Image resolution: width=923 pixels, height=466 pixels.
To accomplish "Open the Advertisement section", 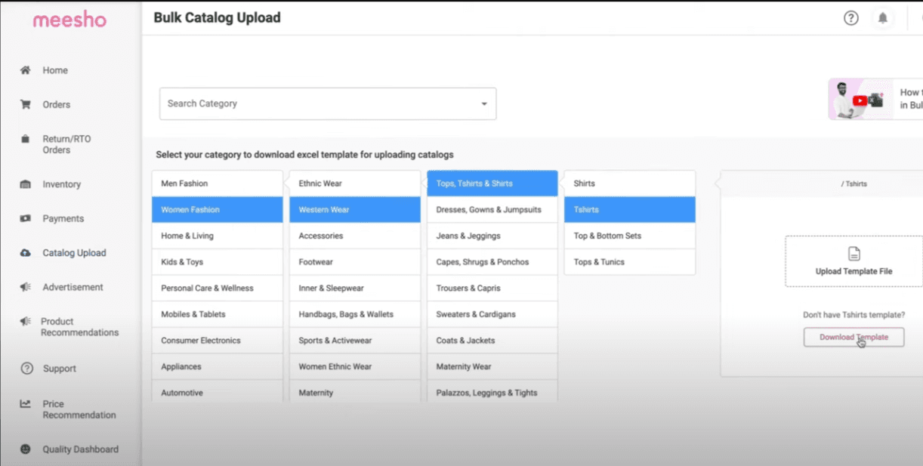I will (x=72, y=287).
